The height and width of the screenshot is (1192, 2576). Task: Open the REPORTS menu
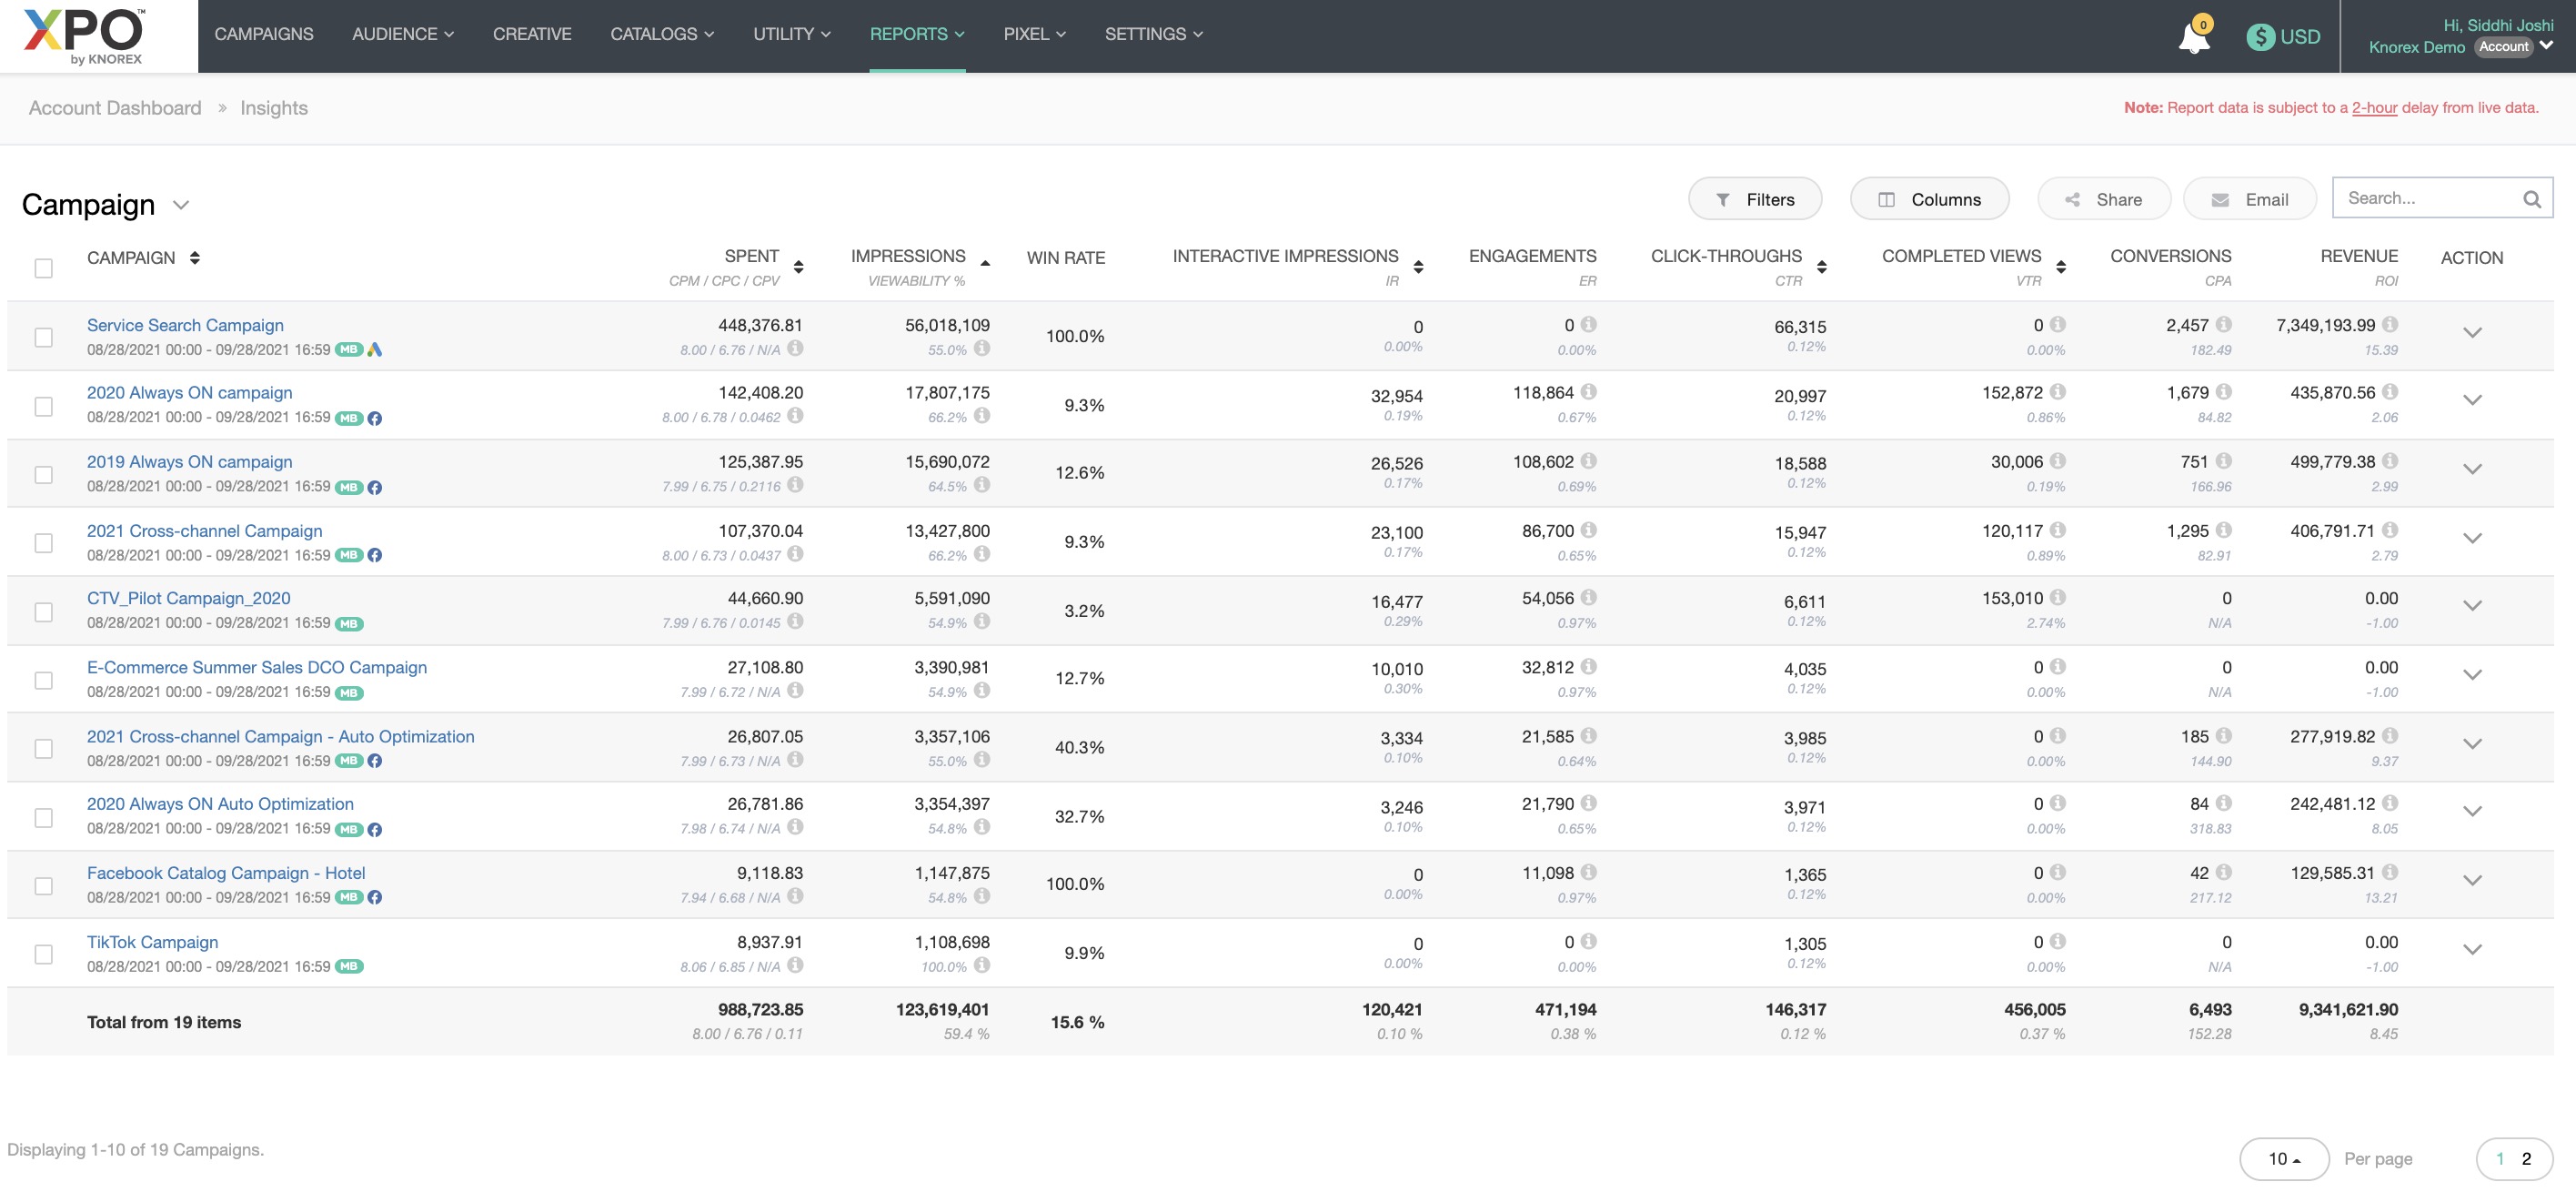click(x=916, y=34)
